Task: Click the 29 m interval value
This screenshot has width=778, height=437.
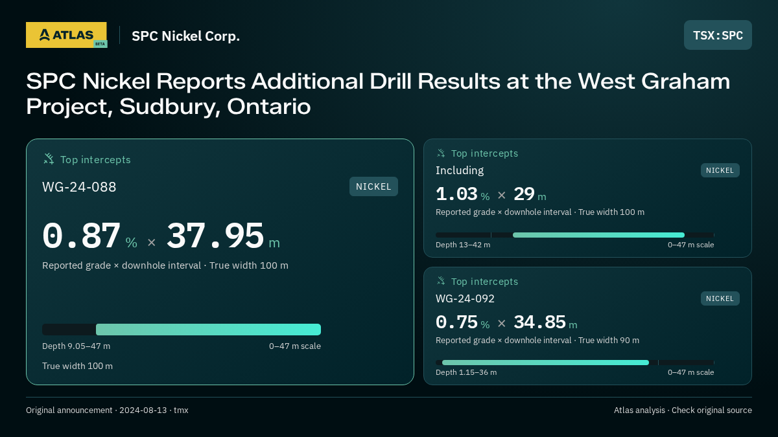Action: click(530, 194)
